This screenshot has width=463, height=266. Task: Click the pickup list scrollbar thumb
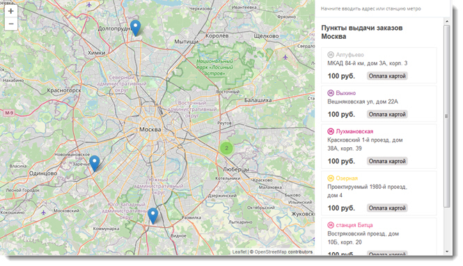pos(447,116)
